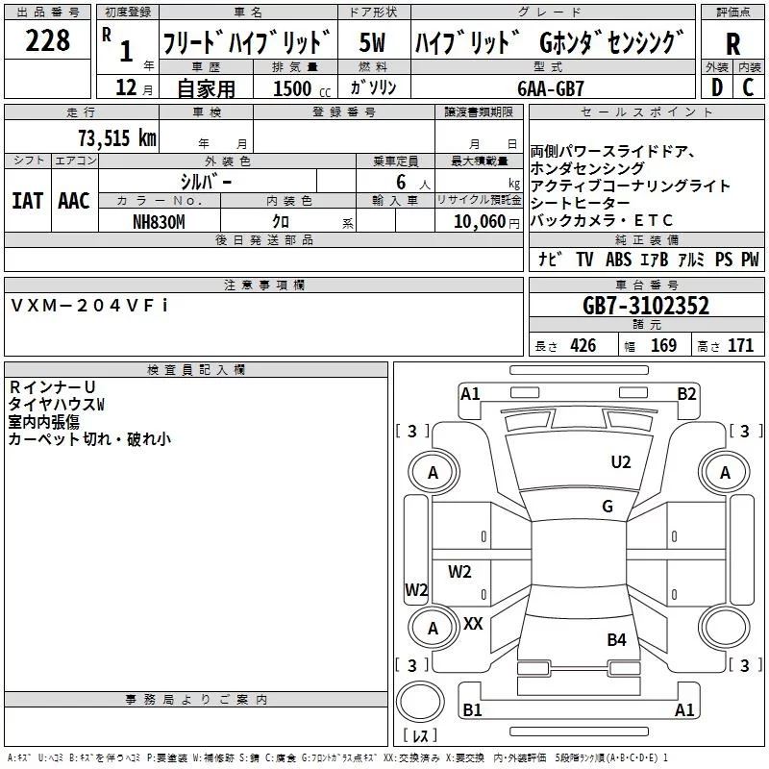
Task: Select the R evaluation score
Action: (x=732, y=43)
